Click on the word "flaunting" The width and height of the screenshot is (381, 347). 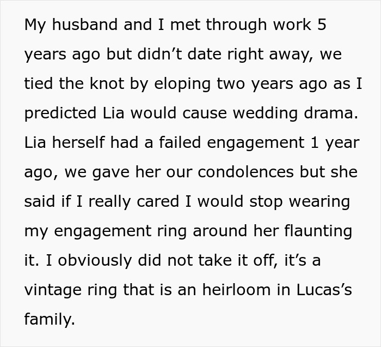click(x=318, y=232)
